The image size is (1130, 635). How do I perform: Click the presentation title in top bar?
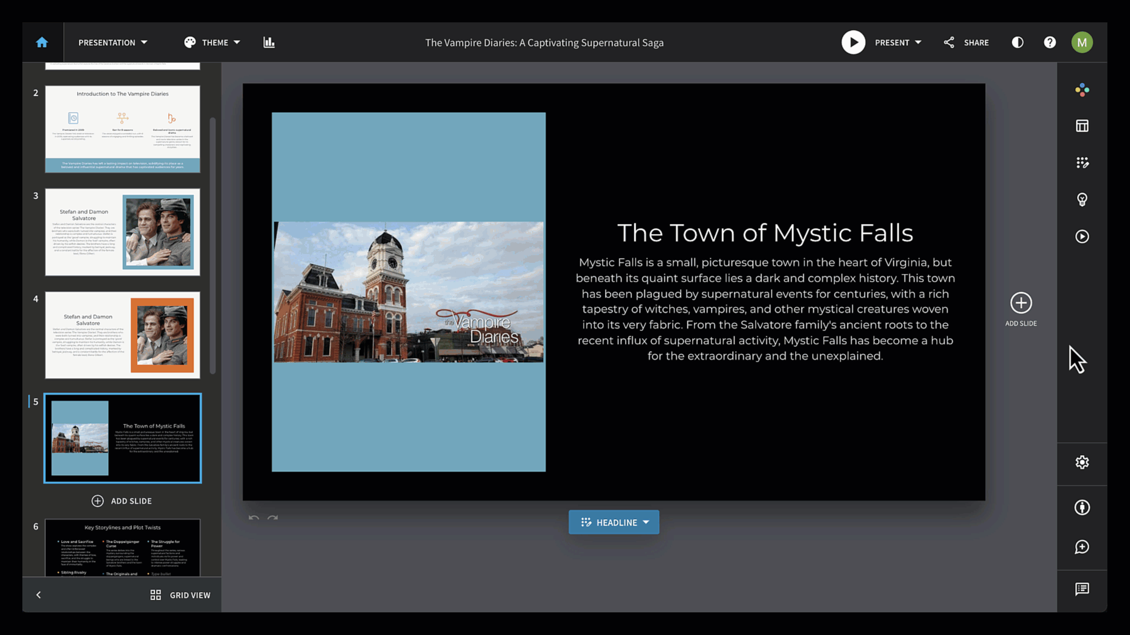544,42
